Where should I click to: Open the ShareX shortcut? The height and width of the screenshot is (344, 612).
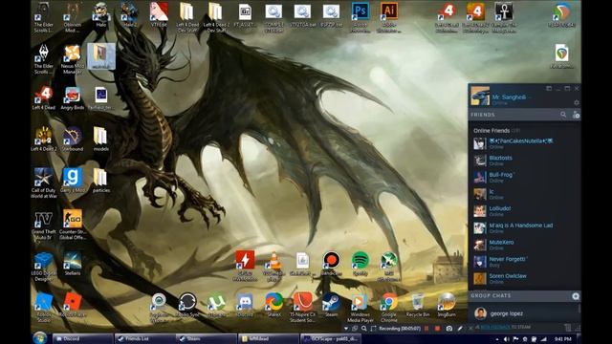point(274,305)
